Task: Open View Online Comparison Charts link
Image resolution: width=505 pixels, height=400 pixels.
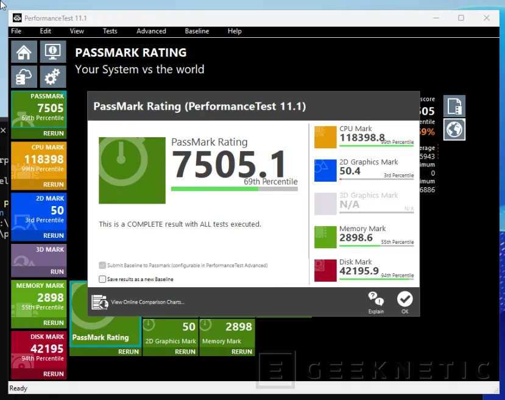Action: tap(147, 302)
